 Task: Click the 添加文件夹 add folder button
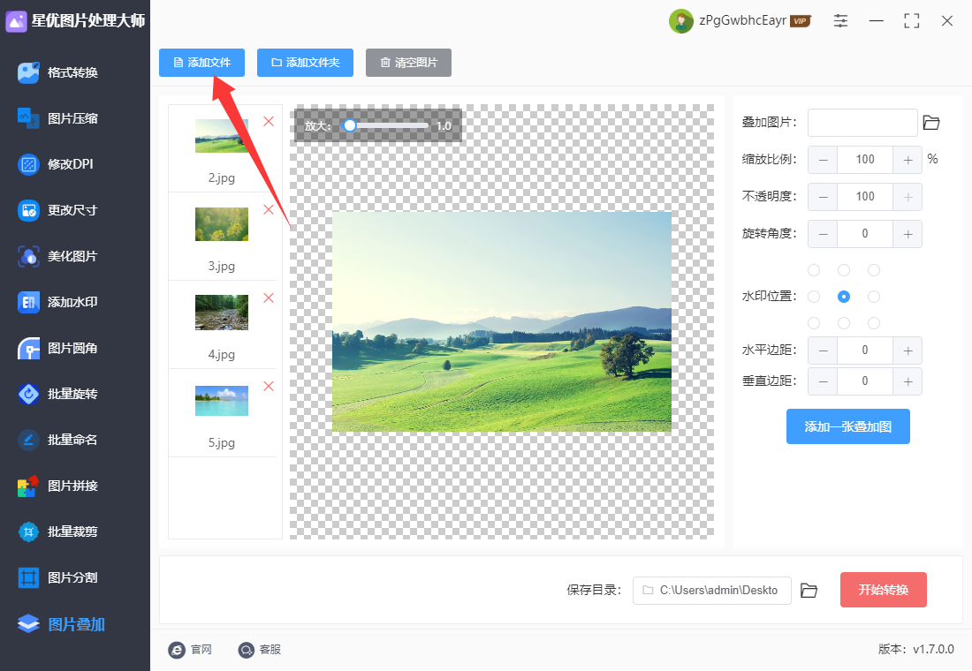(x=305, y=63)
